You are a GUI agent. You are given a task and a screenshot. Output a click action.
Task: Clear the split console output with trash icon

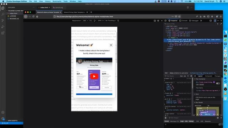(x=166, y=118)
